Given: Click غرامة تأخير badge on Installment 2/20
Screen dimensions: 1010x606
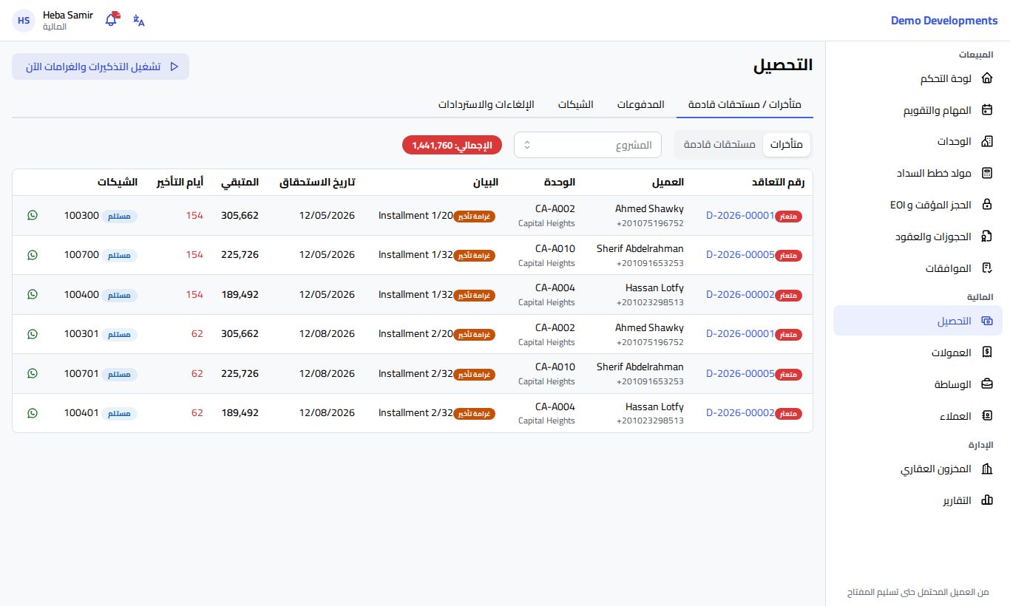Looking at the screenshot, I should click(x=475, y=335).
